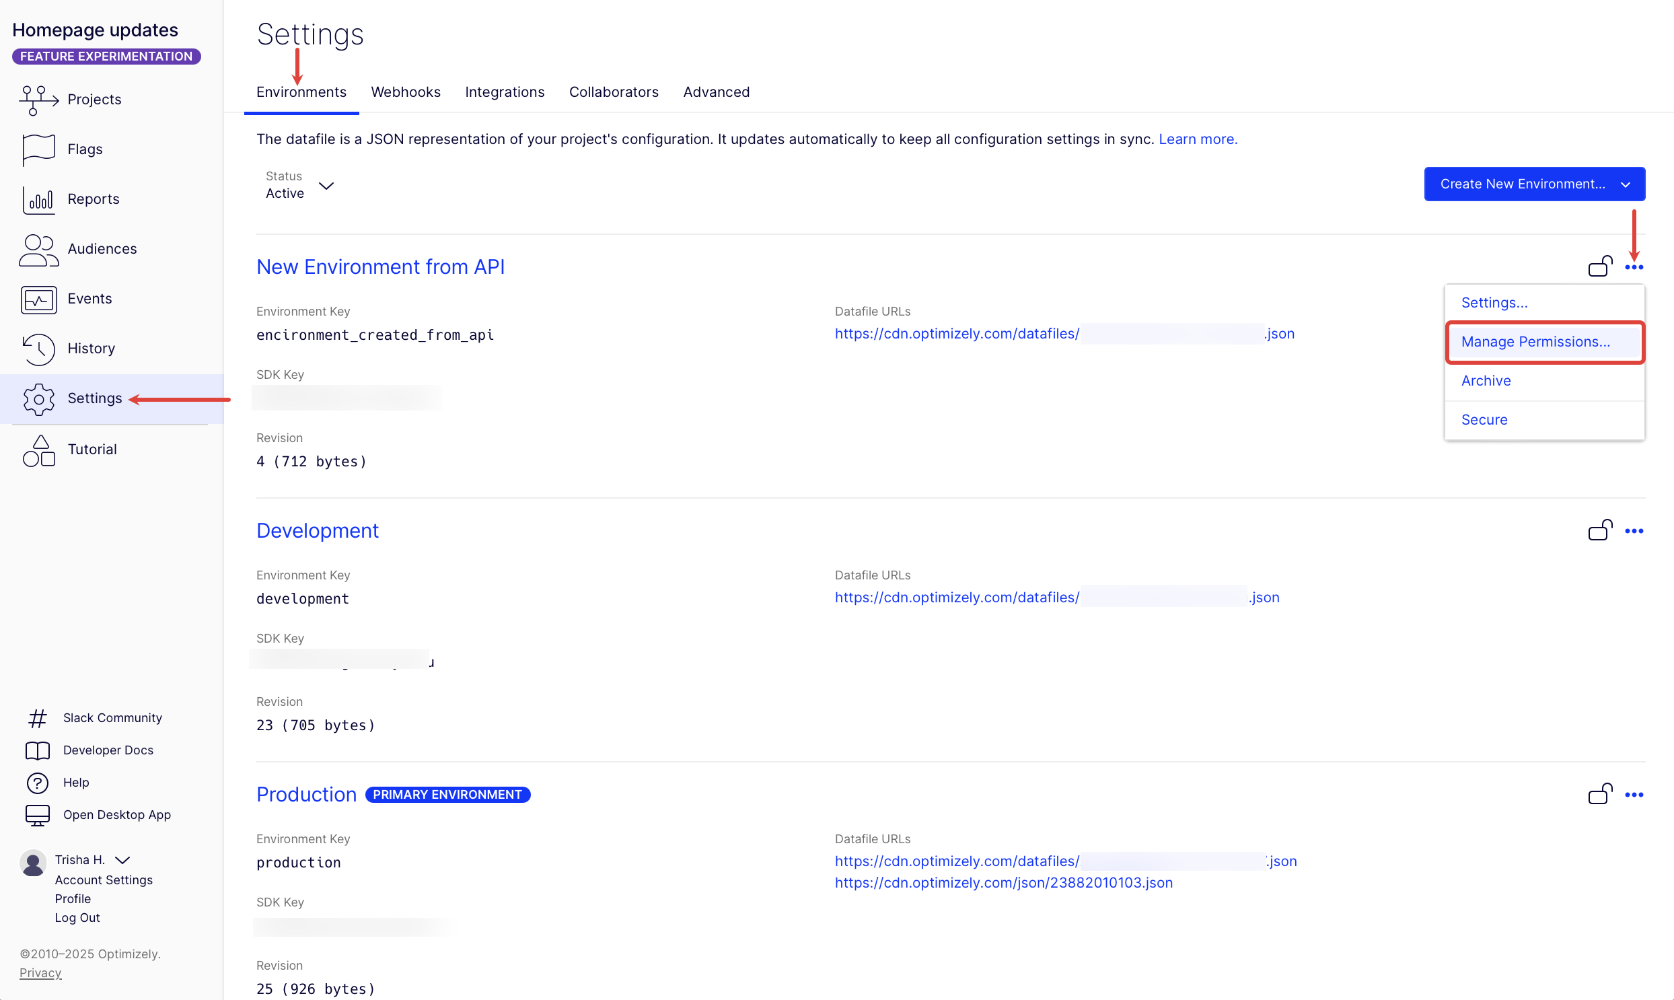
Task: Toggle the Production environment lock icon
Action: pos(1600,794)
